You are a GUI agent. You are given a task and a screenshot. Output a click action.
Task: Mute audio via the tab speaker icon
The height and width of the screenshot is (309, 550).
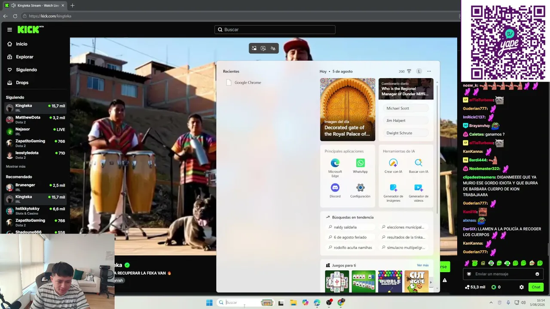click(x=13, y=6)
